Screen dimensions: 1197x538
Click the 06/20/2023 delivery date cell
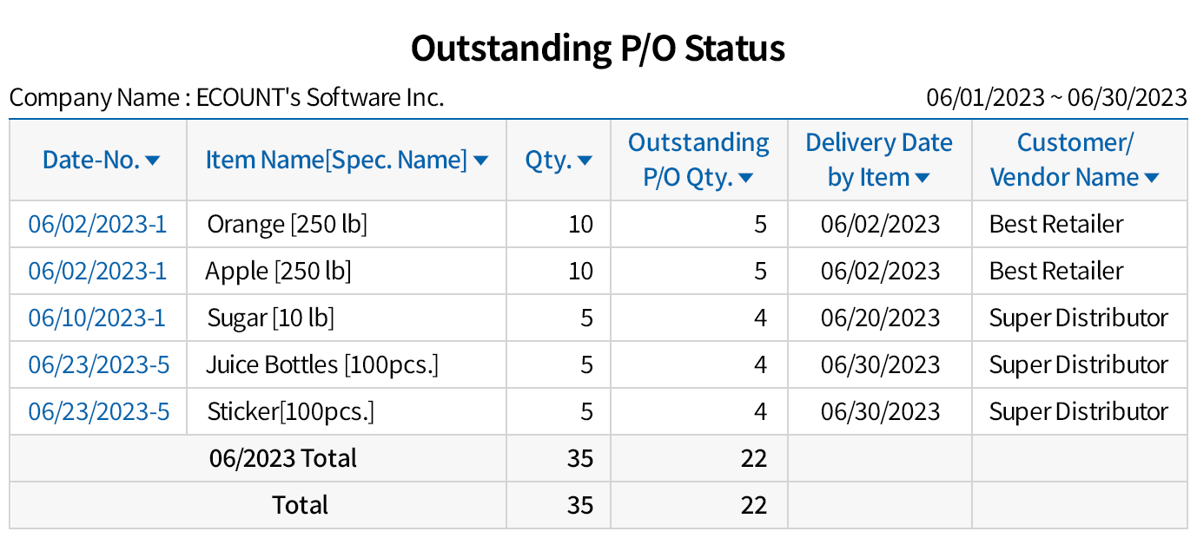880,318
